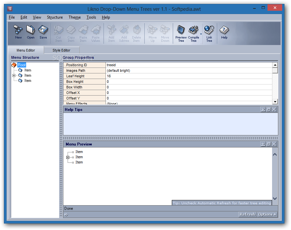291x230 pixels.
Task: Open the Structure menu
Action: pos(55,17)
